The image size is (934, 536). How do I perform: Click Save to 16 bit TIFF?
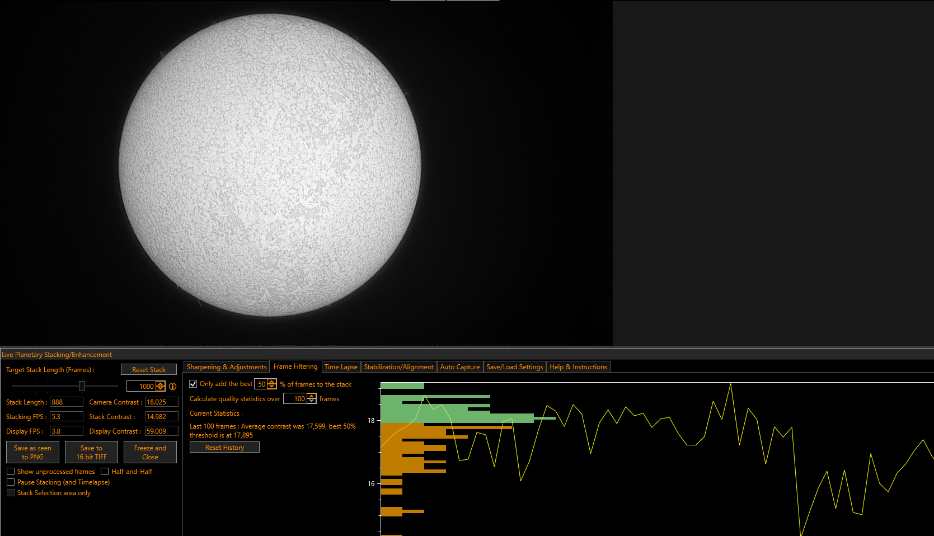pyautogui.click(x=91, y=452)
